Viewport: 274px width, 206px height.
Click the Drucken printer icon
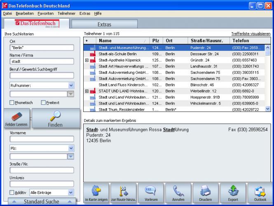[x=206, y=191]
